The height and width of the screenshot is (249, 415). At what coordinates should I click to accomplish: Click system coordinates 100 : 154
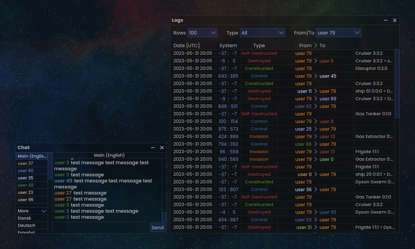(x=228, y=121)
